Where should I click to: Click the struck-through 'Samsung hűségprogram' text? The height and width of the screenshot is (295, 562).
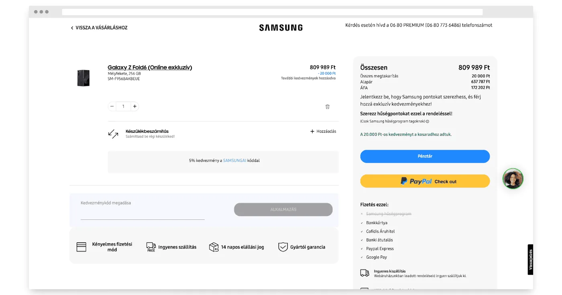(x=389, y=214)
